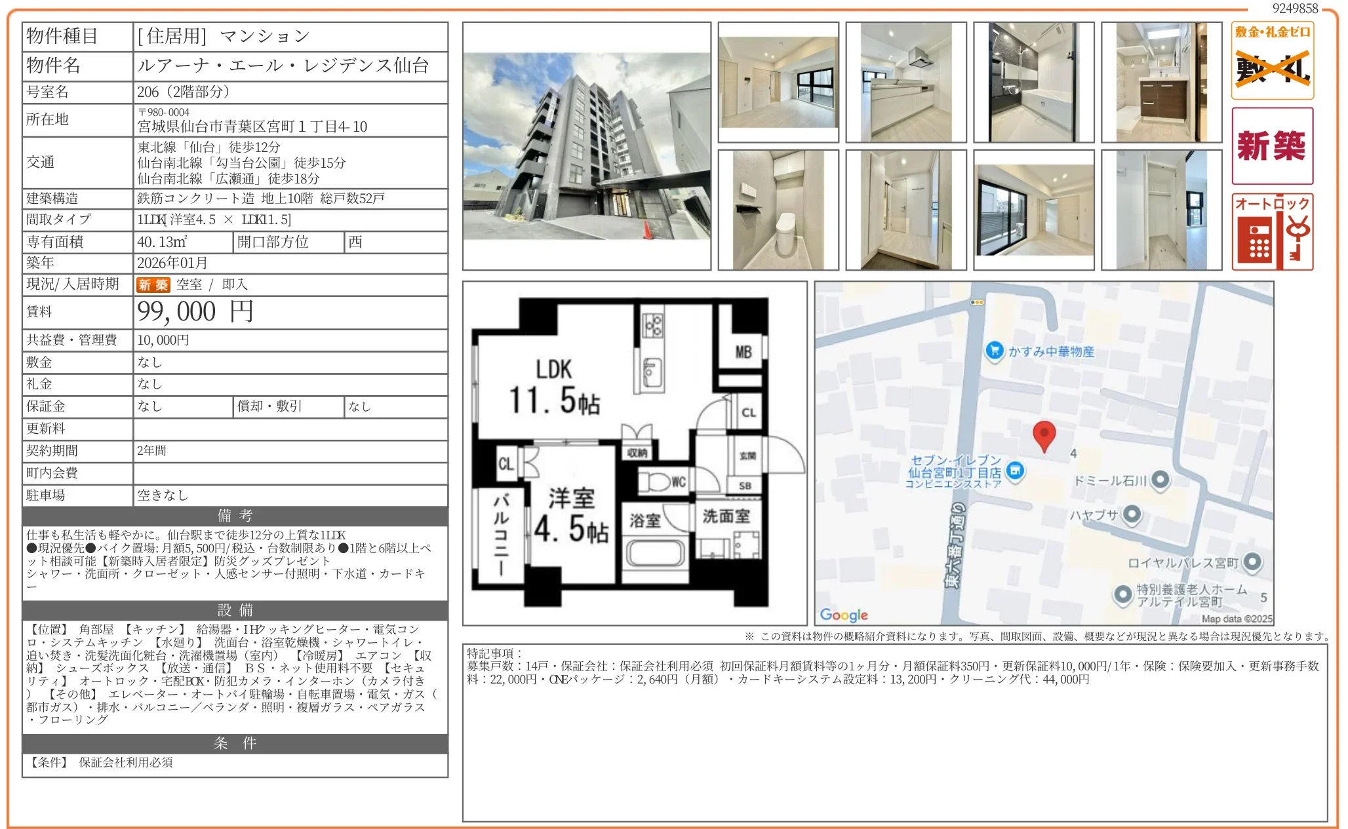Viewport: 1348px width, 829px height.
Task: Click the オートロック keypad badge icon
Action: click(x=1272, y=232)
